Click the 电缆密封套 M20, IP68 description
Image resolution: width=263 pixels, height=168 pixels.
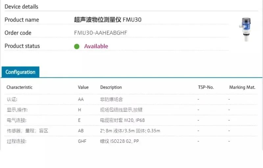tap(122, 120)
